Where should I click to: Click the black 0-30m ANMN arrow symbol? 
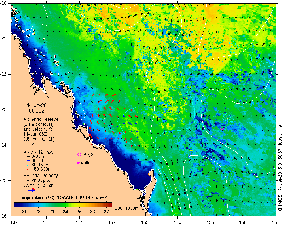point(28,157)
